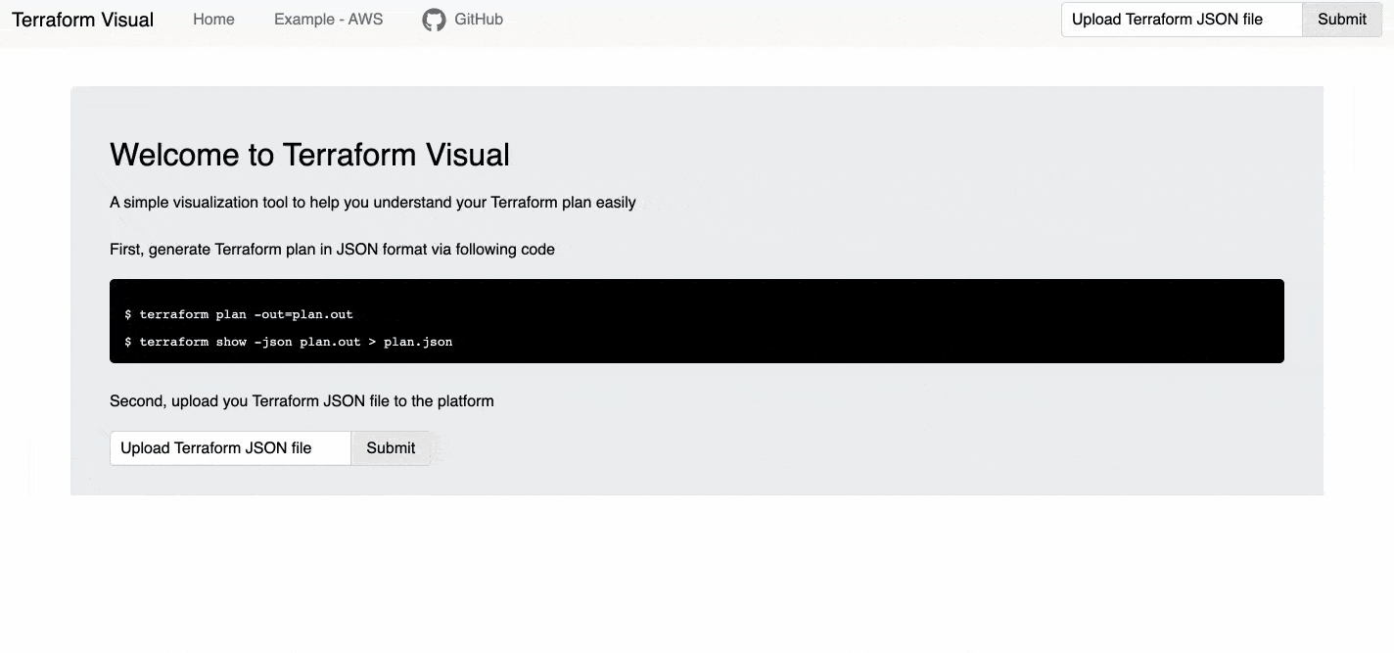Select the Home navigation item
The height and width of the screenshot is (653, 1394).
[x=213, y=19]
